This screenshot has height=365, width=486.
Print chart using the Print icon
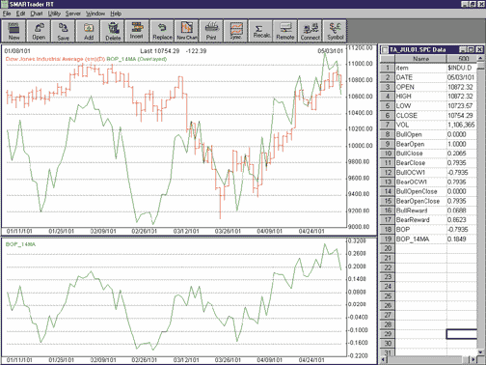(211, 31)
